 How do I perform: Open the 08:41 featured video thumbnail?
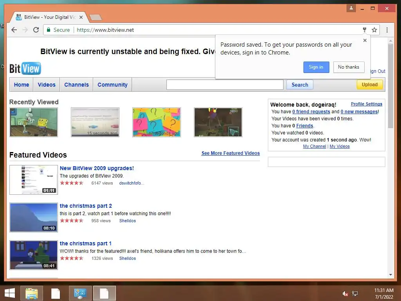(x=34, y=255)
